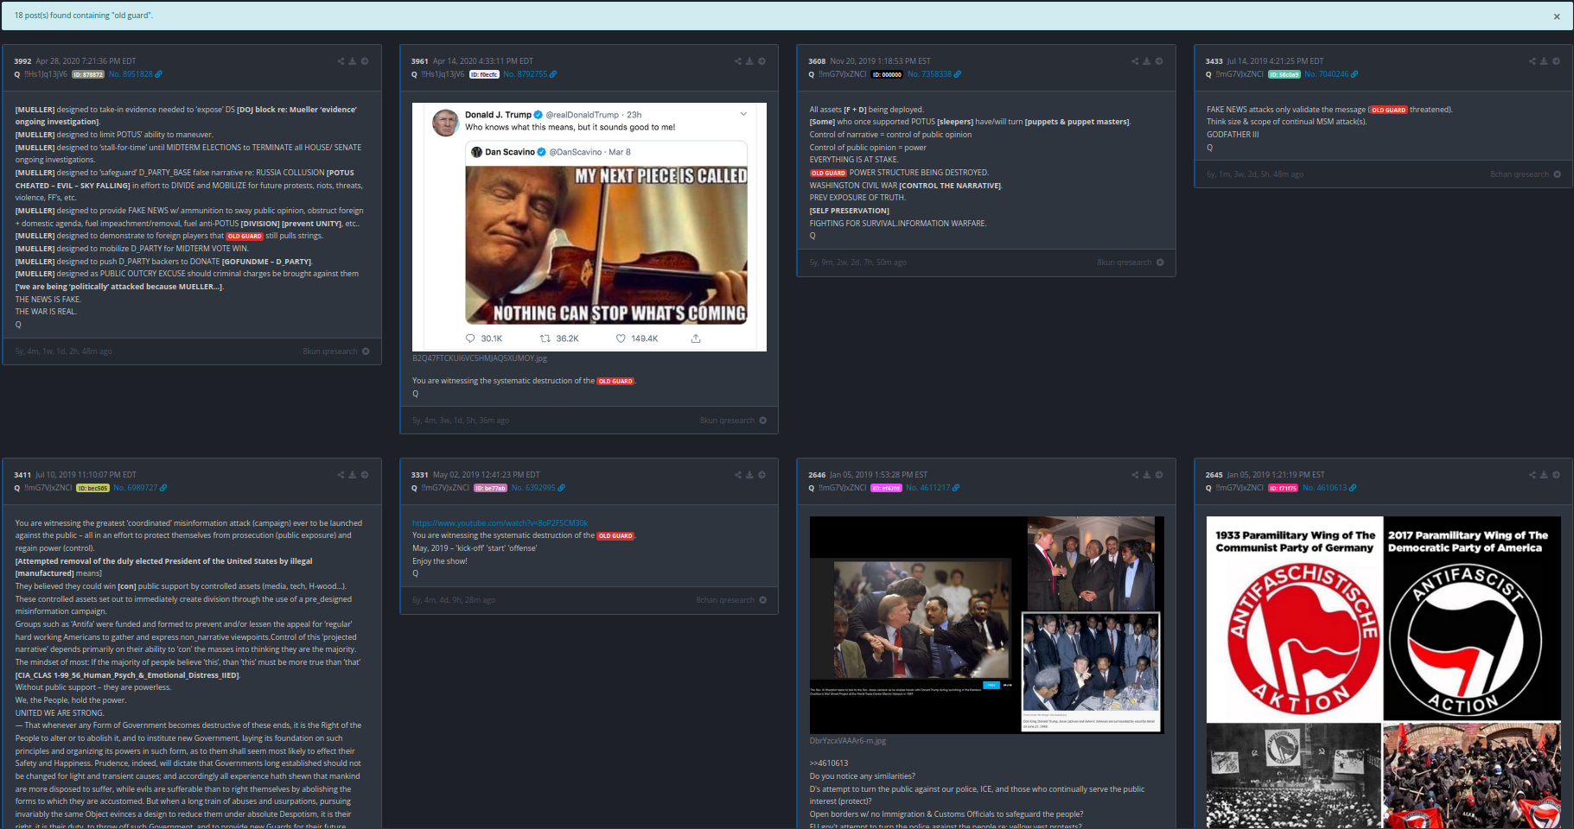Image resolution: width=1574 pixels, height=829 pixels.
Task: Download post 3411
Action: tap(353, 475)
